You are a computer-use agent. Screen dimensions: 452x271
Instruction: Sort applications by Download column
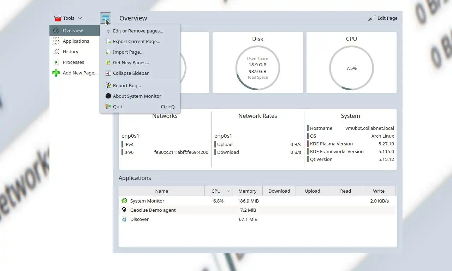click(279, 191)
